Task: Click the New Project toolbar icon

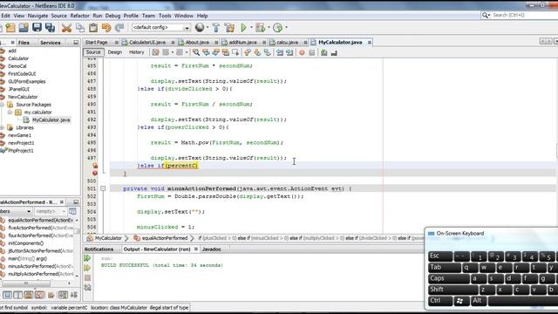Action: (10, 27)
